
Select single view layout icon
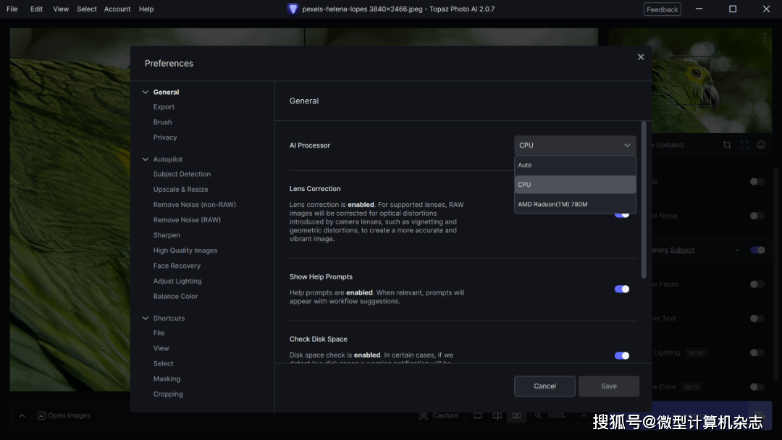point(478,415)
